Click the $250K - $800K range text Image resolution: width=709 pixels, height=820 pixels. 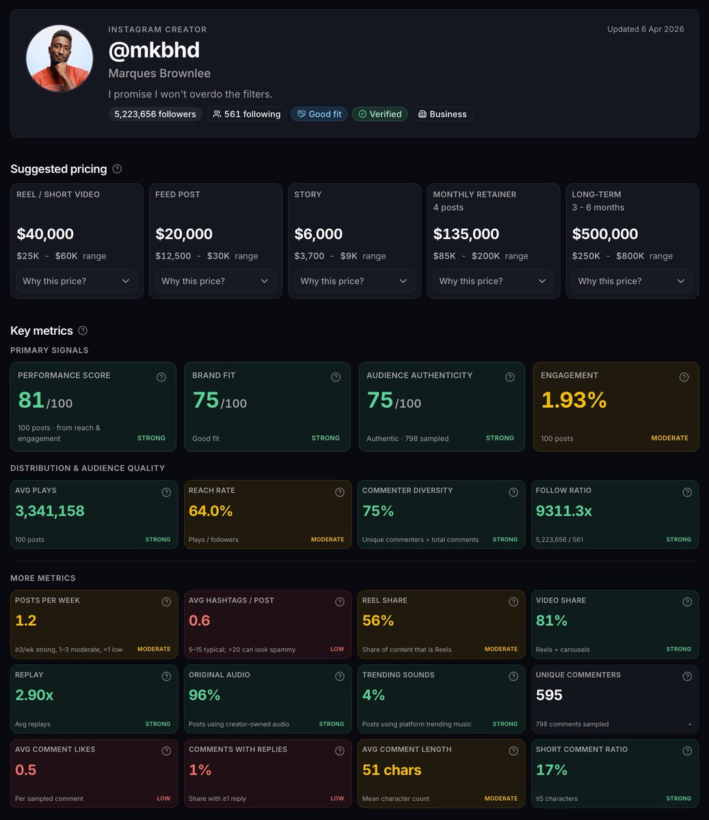pos(622,256)
